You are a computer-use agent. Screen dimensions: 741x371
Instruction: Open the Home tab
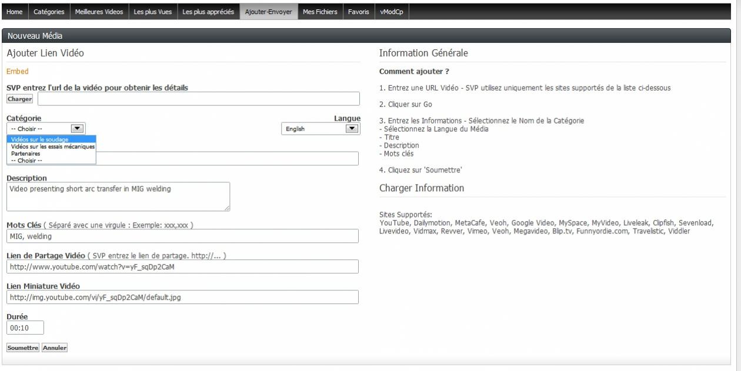coord(15,12)
